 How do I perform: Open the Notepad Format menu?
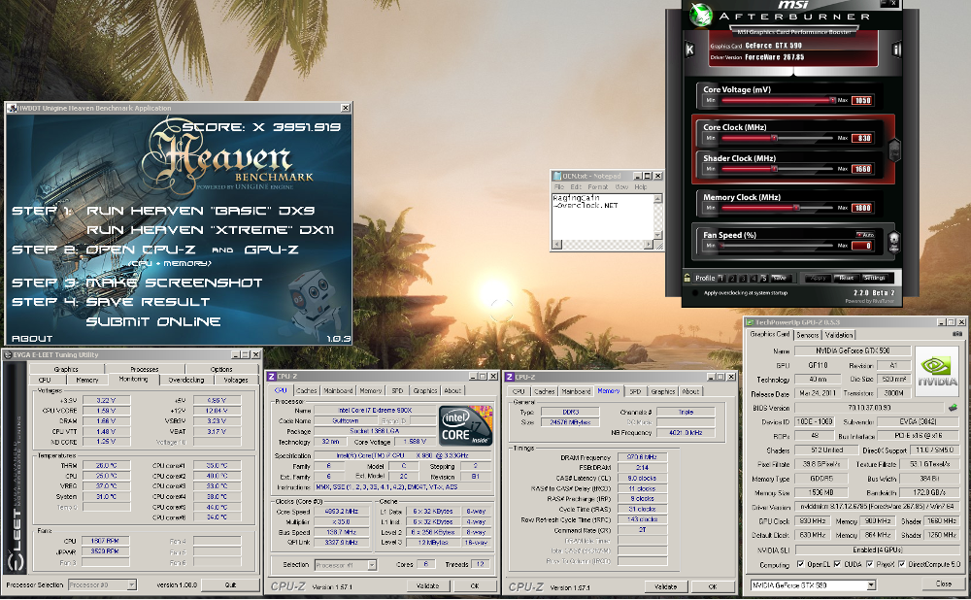click(x=597, y=186)
